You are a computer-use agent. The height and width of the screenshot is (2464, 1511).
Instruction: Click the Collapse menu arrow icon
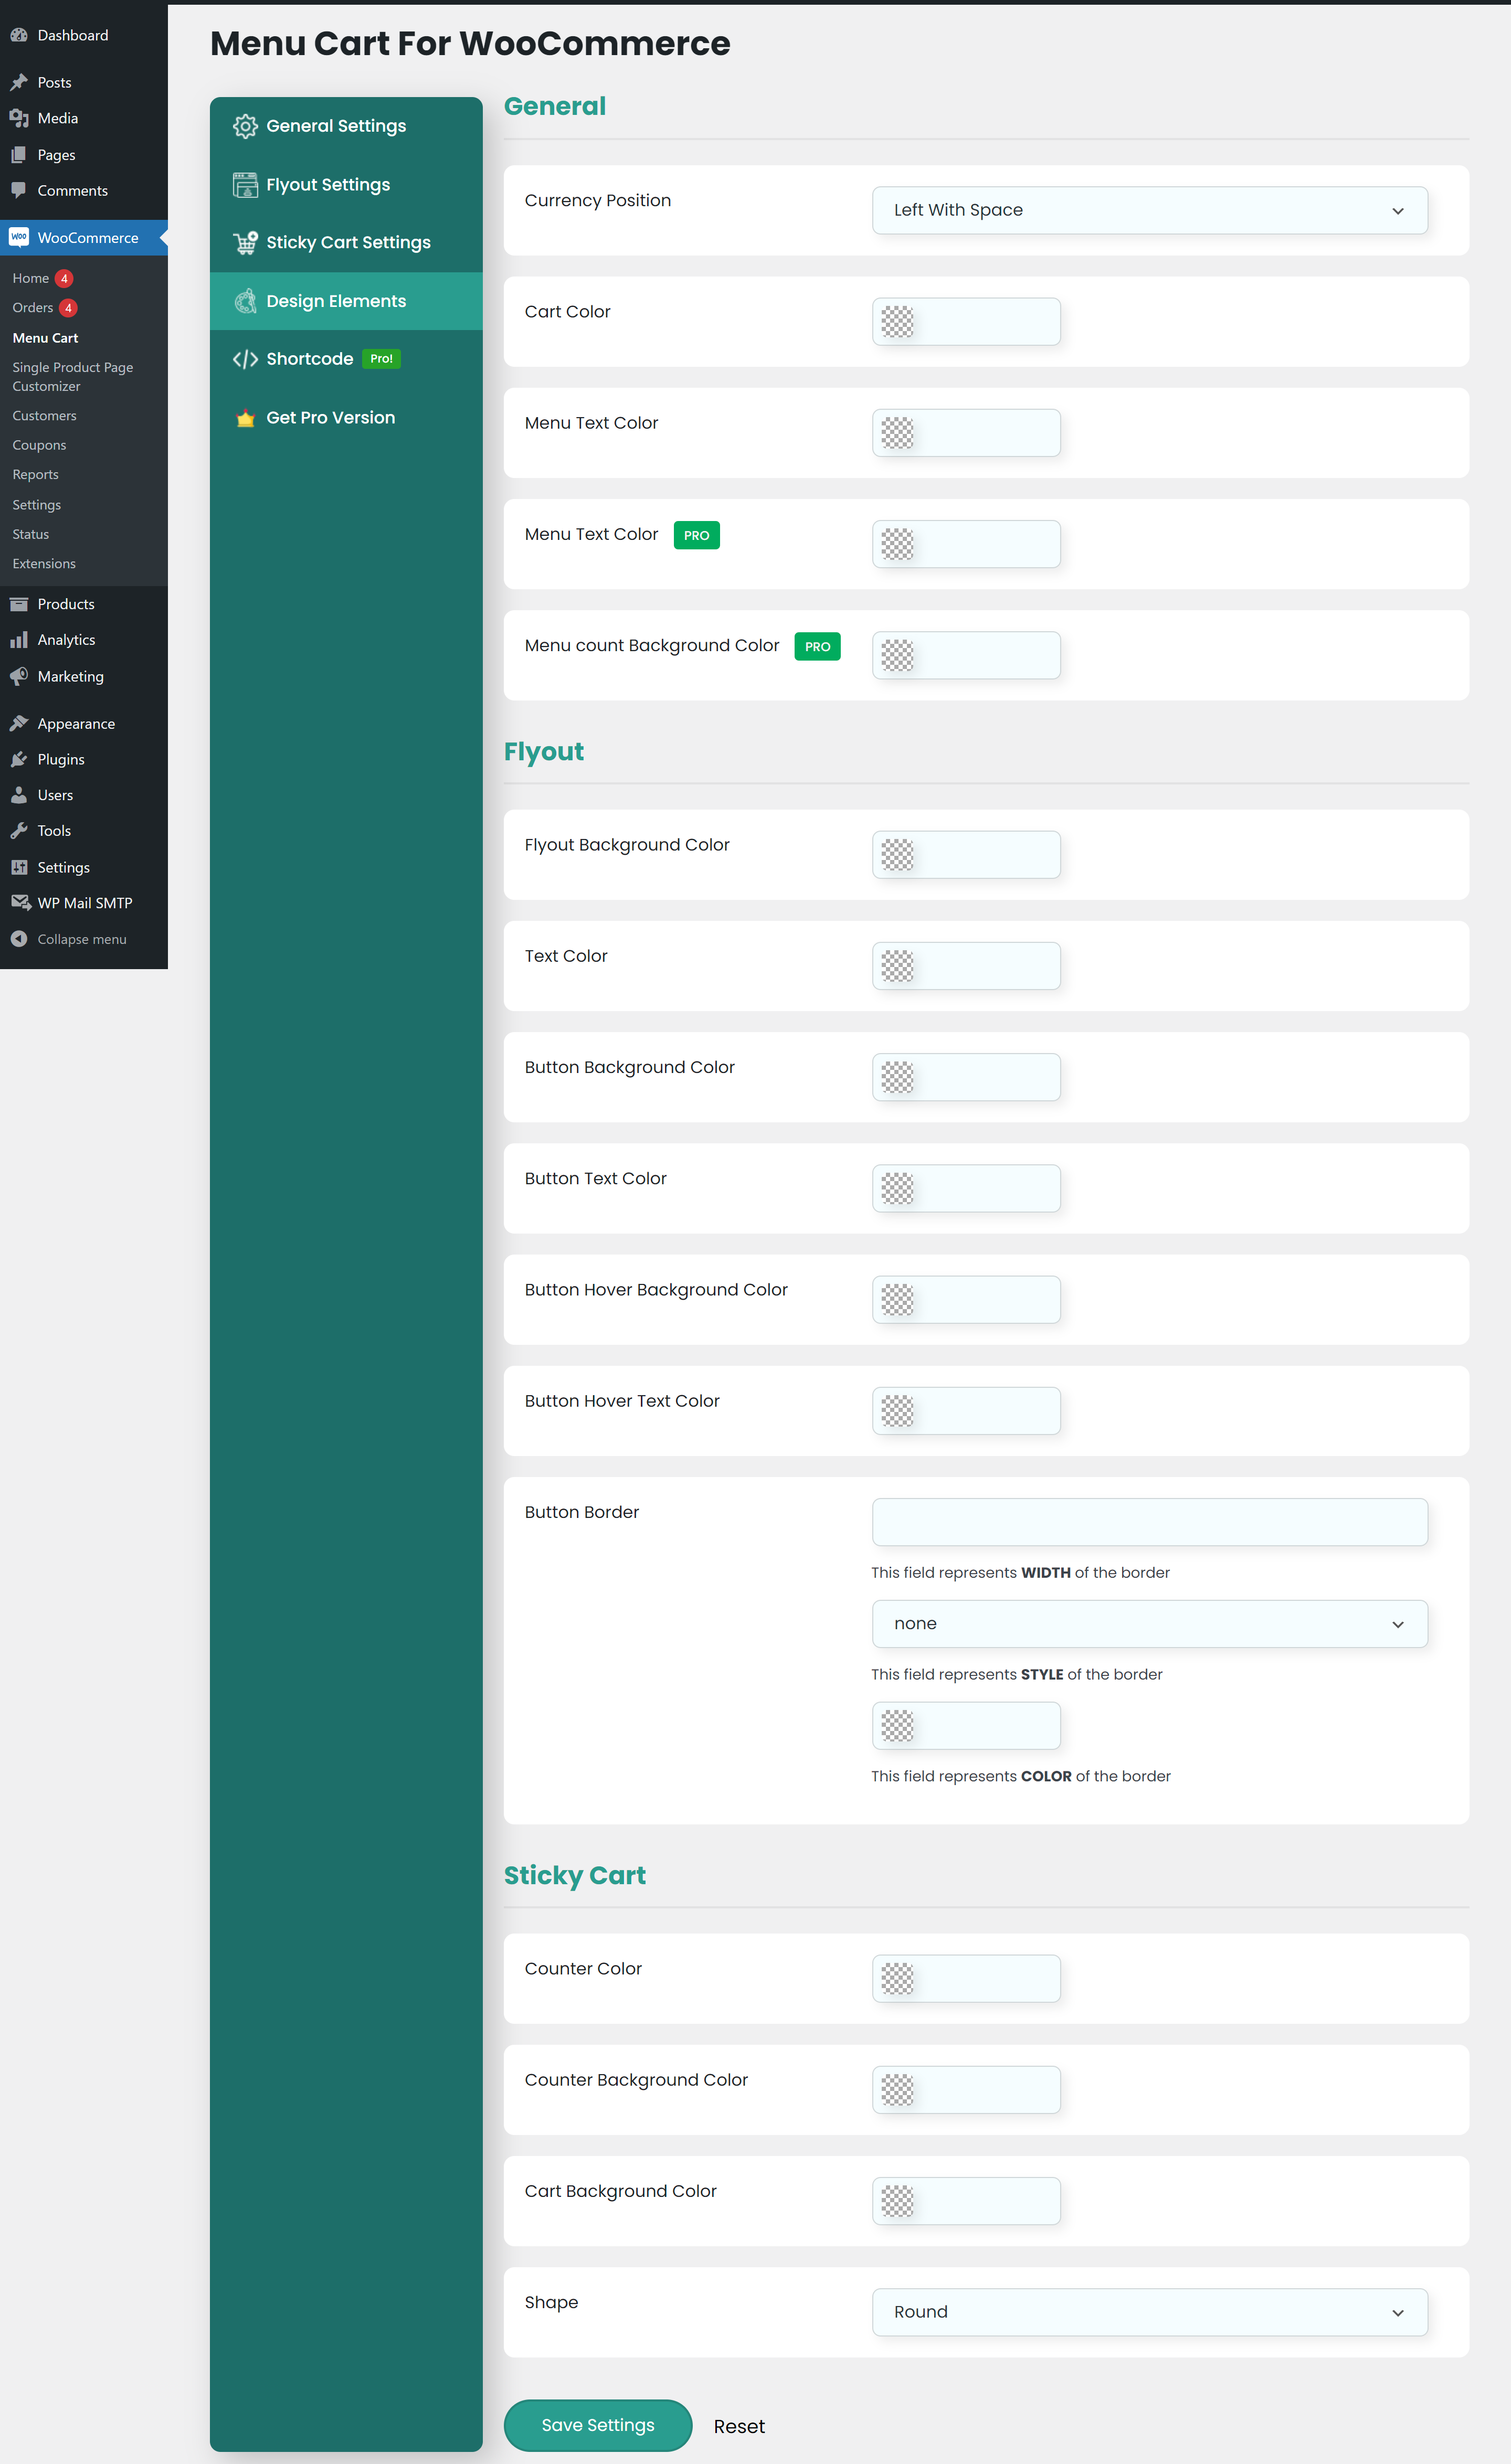tap(18, 939)
